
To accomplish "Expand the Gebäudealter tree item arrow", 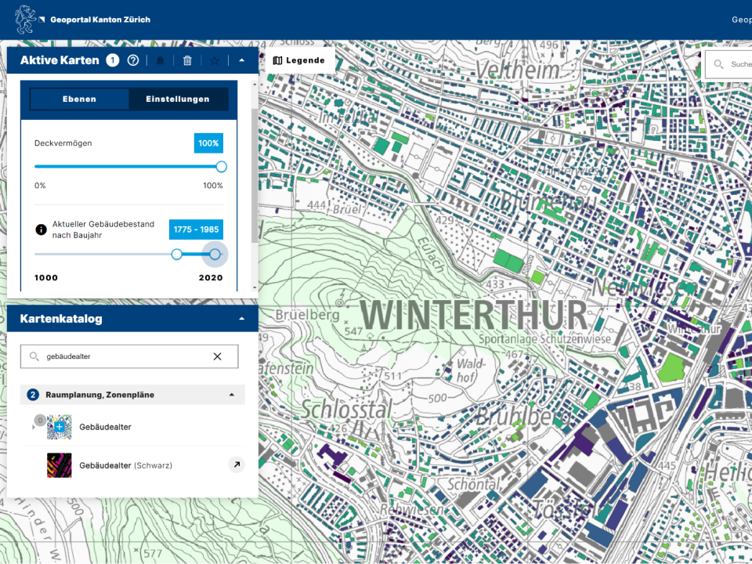I will pos(33,427).
